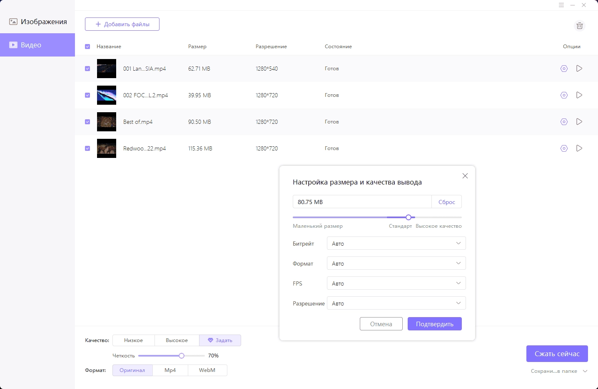The image size is (598, 389).
Task: Click the trash icon to clear file list
Action: click(x=579, y=26)
